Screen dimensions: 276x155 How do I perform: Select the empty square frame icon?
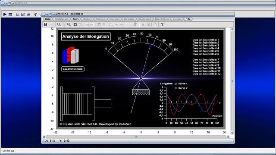(x=75, y=25)
